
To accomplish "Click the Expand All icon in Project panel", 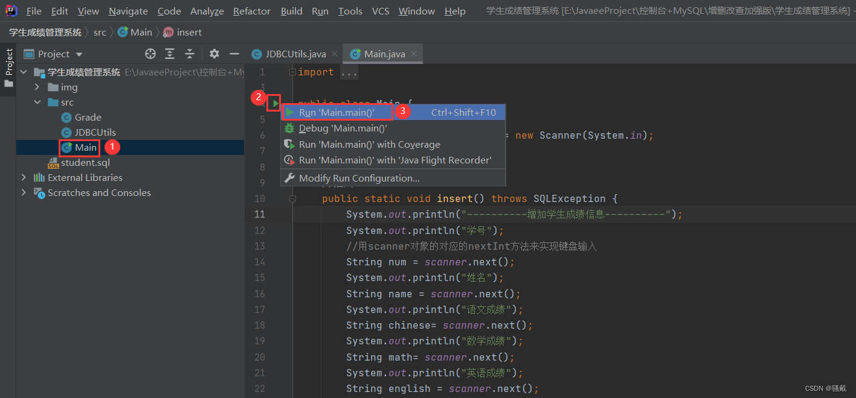I will coord(170,54).
